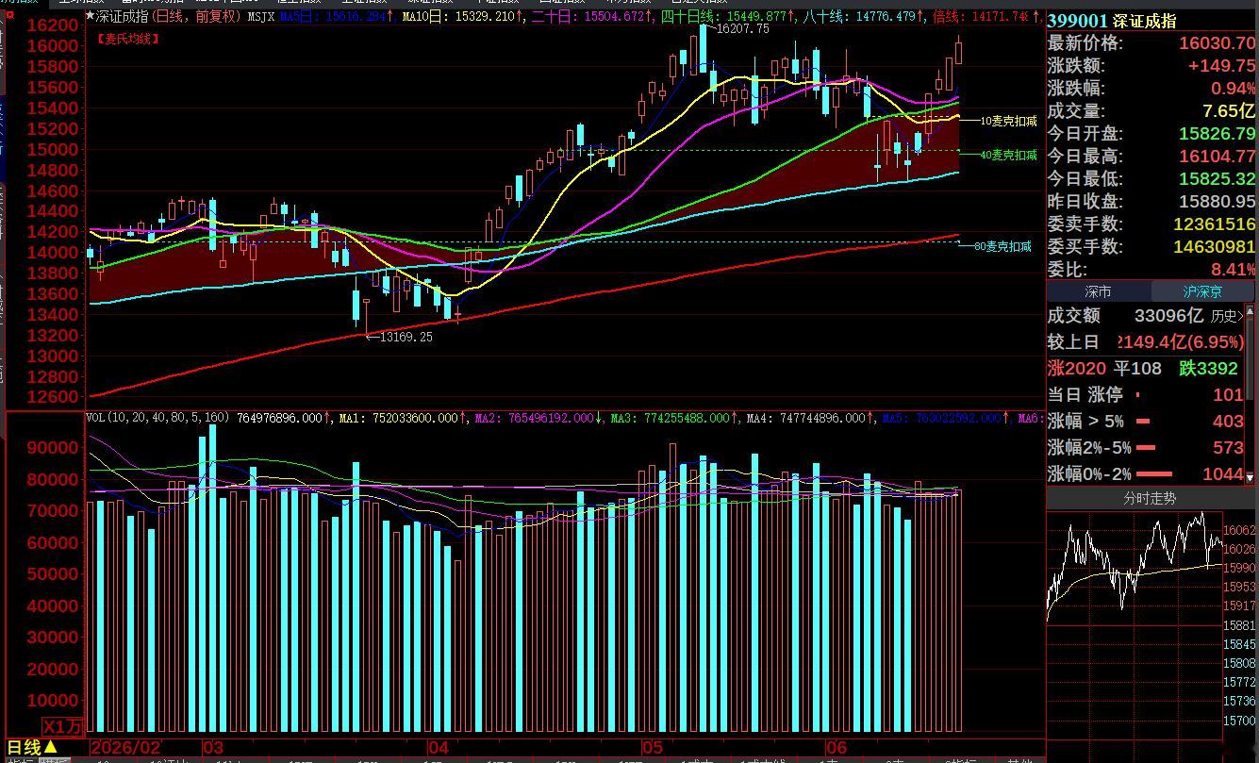Screen dimensions: 1259x763
Task: Click the 跌3392 decliners count
Action: (x=1208, y=369)
